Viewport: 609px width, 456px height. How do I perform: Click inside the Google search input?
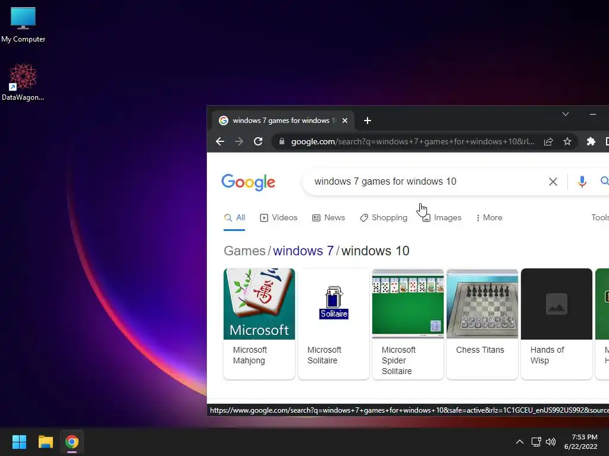pyautogui.click(x=427, y=182)
